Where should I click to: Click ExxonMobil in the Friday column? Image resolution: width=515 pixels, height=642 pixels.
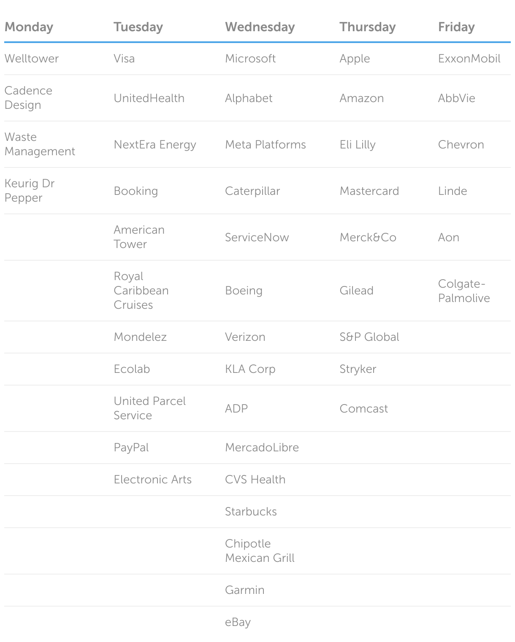[x=469, y=58]
